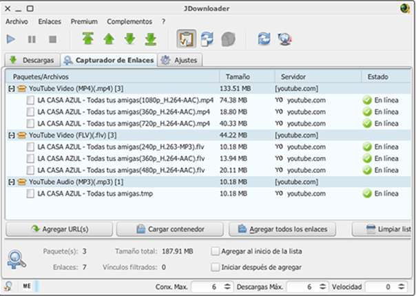
Task: Click the file icon of the 240p flv entry
Action: point(30,147)
